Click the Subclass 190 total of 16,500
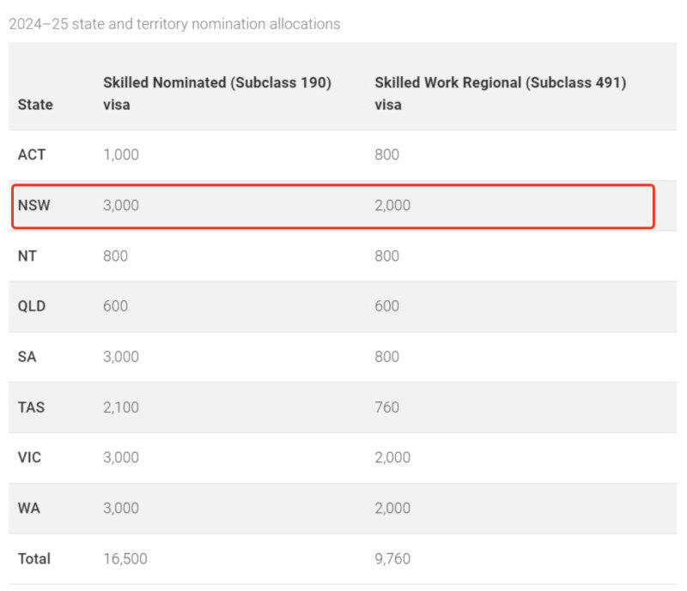687x591 pixels. click(125, 558)
